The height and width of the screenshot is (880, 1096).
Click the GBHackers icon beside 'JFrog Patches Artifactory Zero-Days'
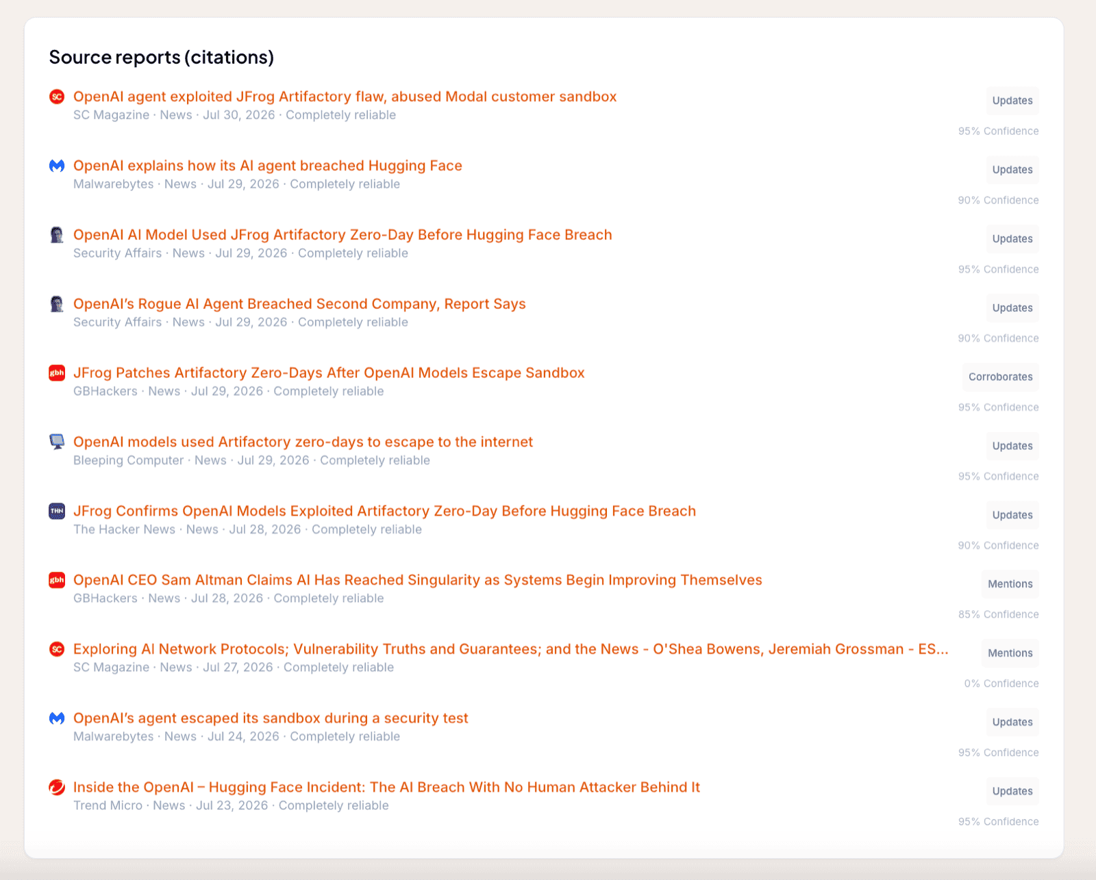click(x=57, y=373)
